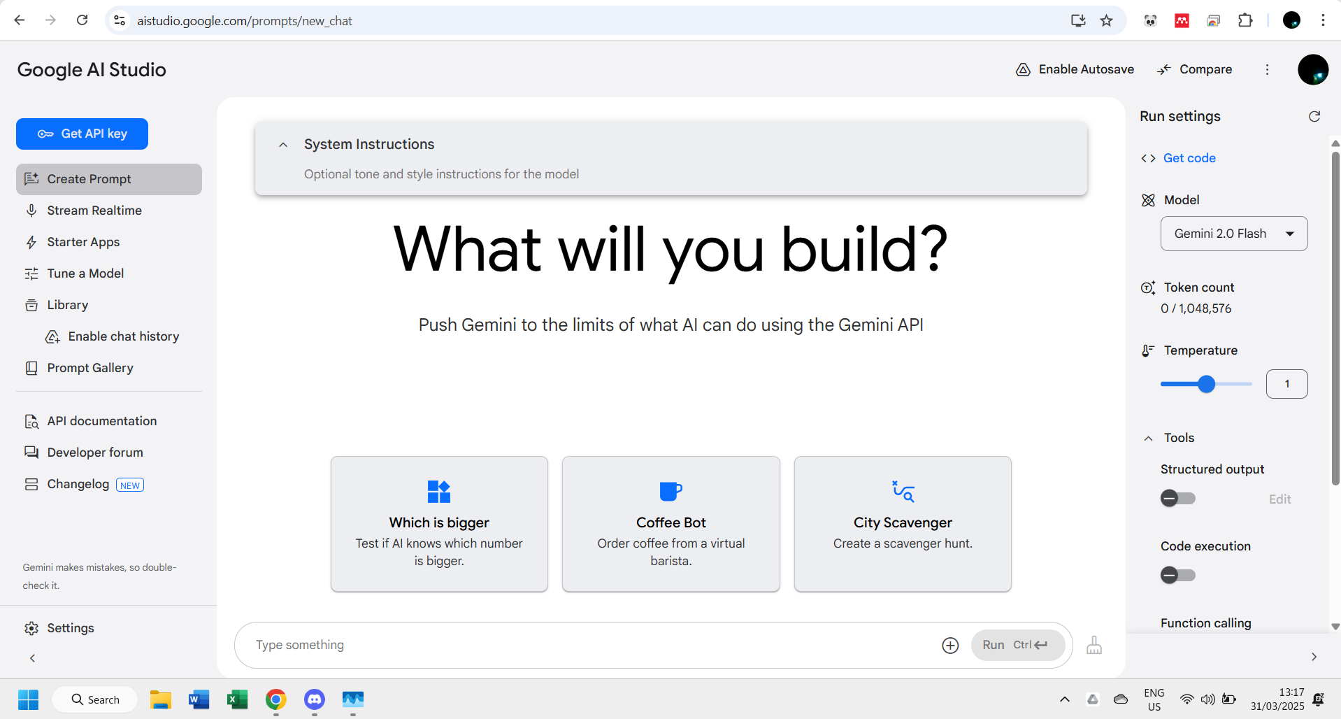
Task: Click the Compare button
Action: [x=1195, y=69]
